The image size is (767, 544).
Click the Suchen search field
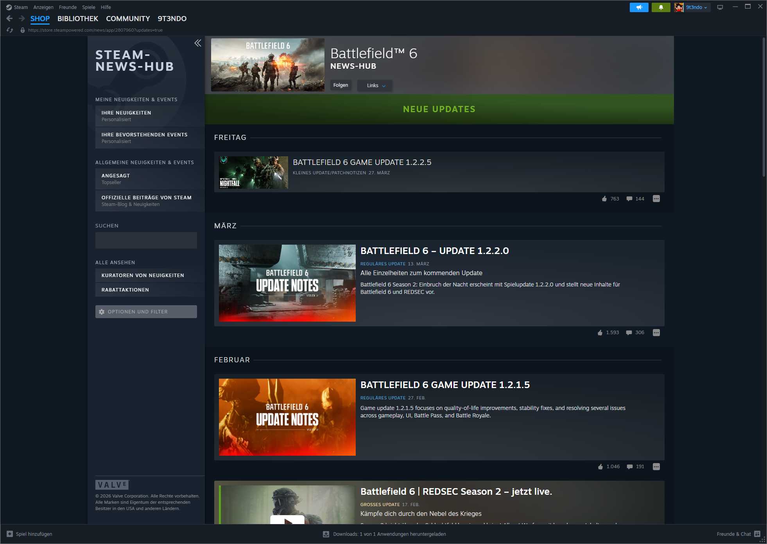146,240
